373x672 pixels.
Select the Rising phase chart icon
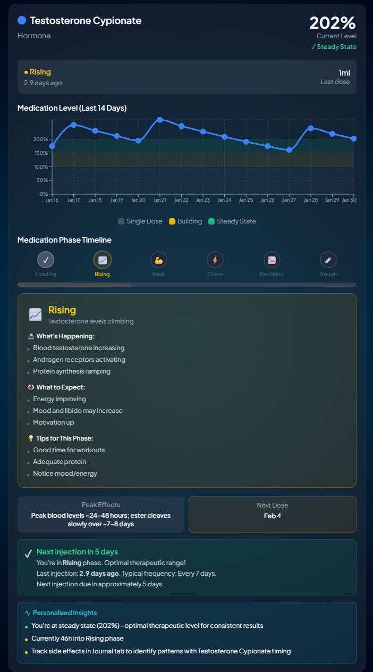point(102,260)
